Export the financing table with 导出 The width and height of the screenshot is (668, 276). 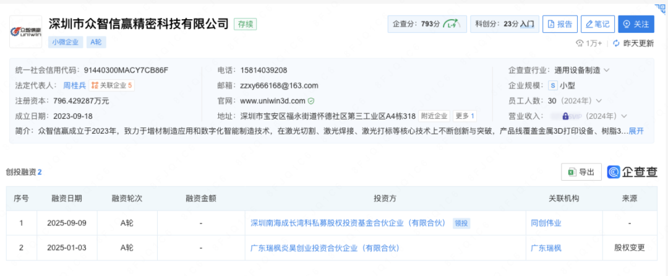(x=581, y=172)
